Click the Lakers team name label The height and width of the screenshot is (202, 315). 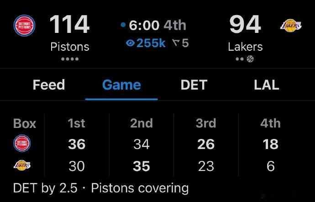point(245,47)
